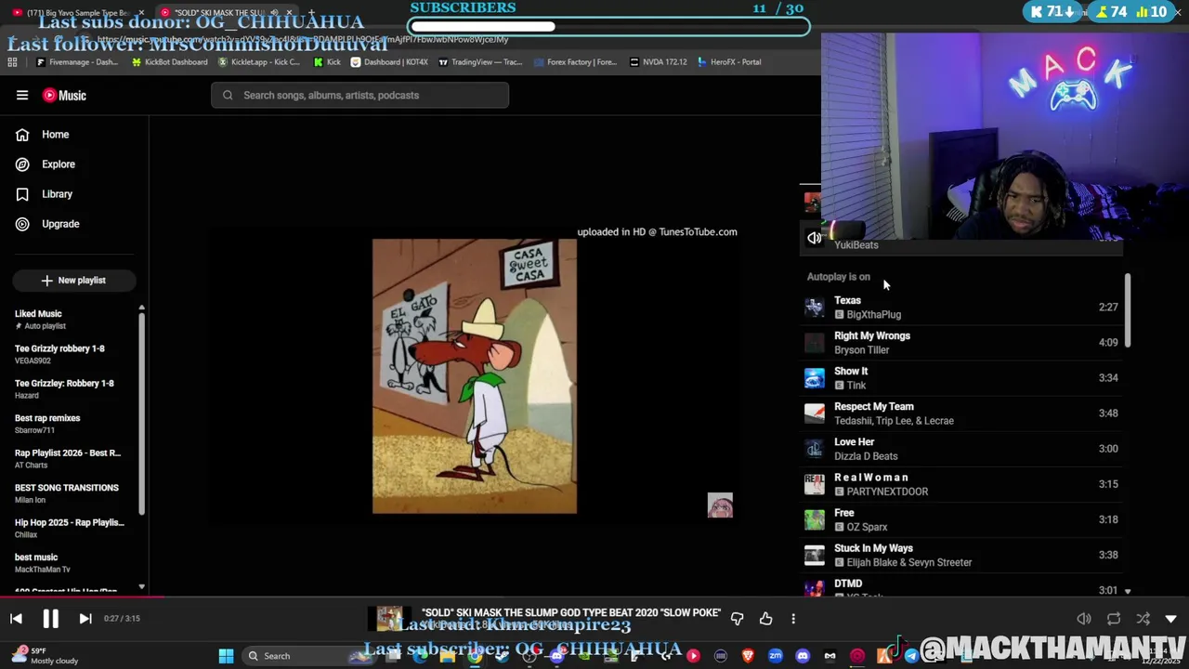
Task: Play Right My Wrongs by Bryson Tiller
Action: coord(961,343)
